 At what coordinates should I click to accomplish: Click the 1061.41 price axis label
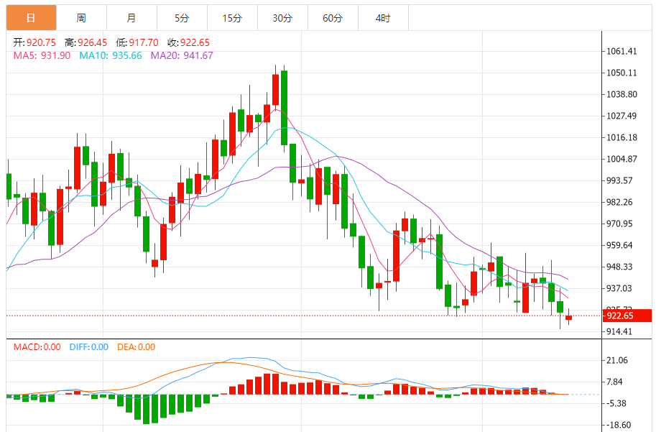(622, 52)
